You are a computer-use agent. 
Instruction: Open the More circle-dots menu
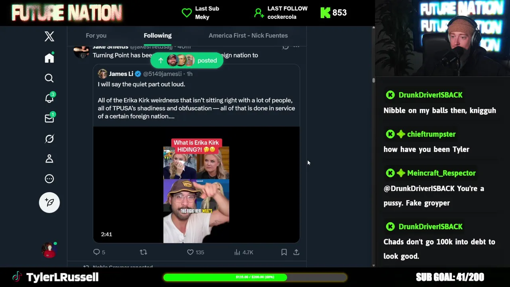[49, 179]
